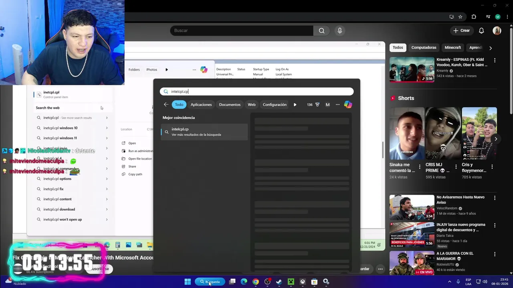Open the INJUV lanza nuevo programa video thumbnail

[412, 235]
